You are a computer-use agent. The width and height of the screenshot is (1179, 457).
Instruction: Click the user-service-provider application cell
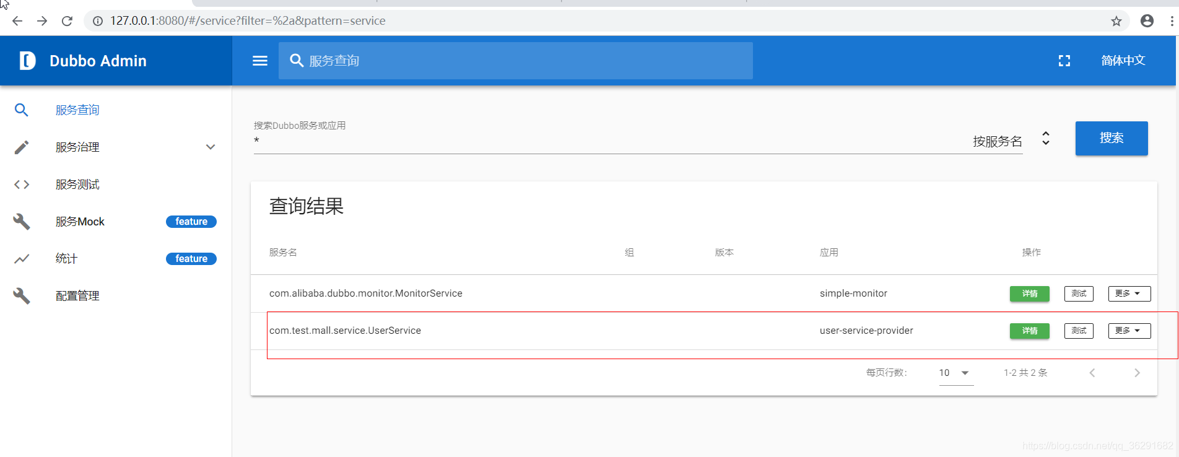[x=866, y=331]
